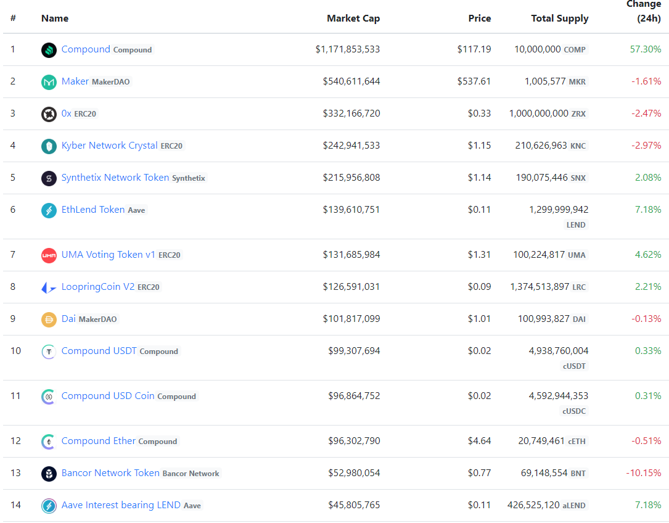Click the Compound Ether logo icon

(49, 442)
